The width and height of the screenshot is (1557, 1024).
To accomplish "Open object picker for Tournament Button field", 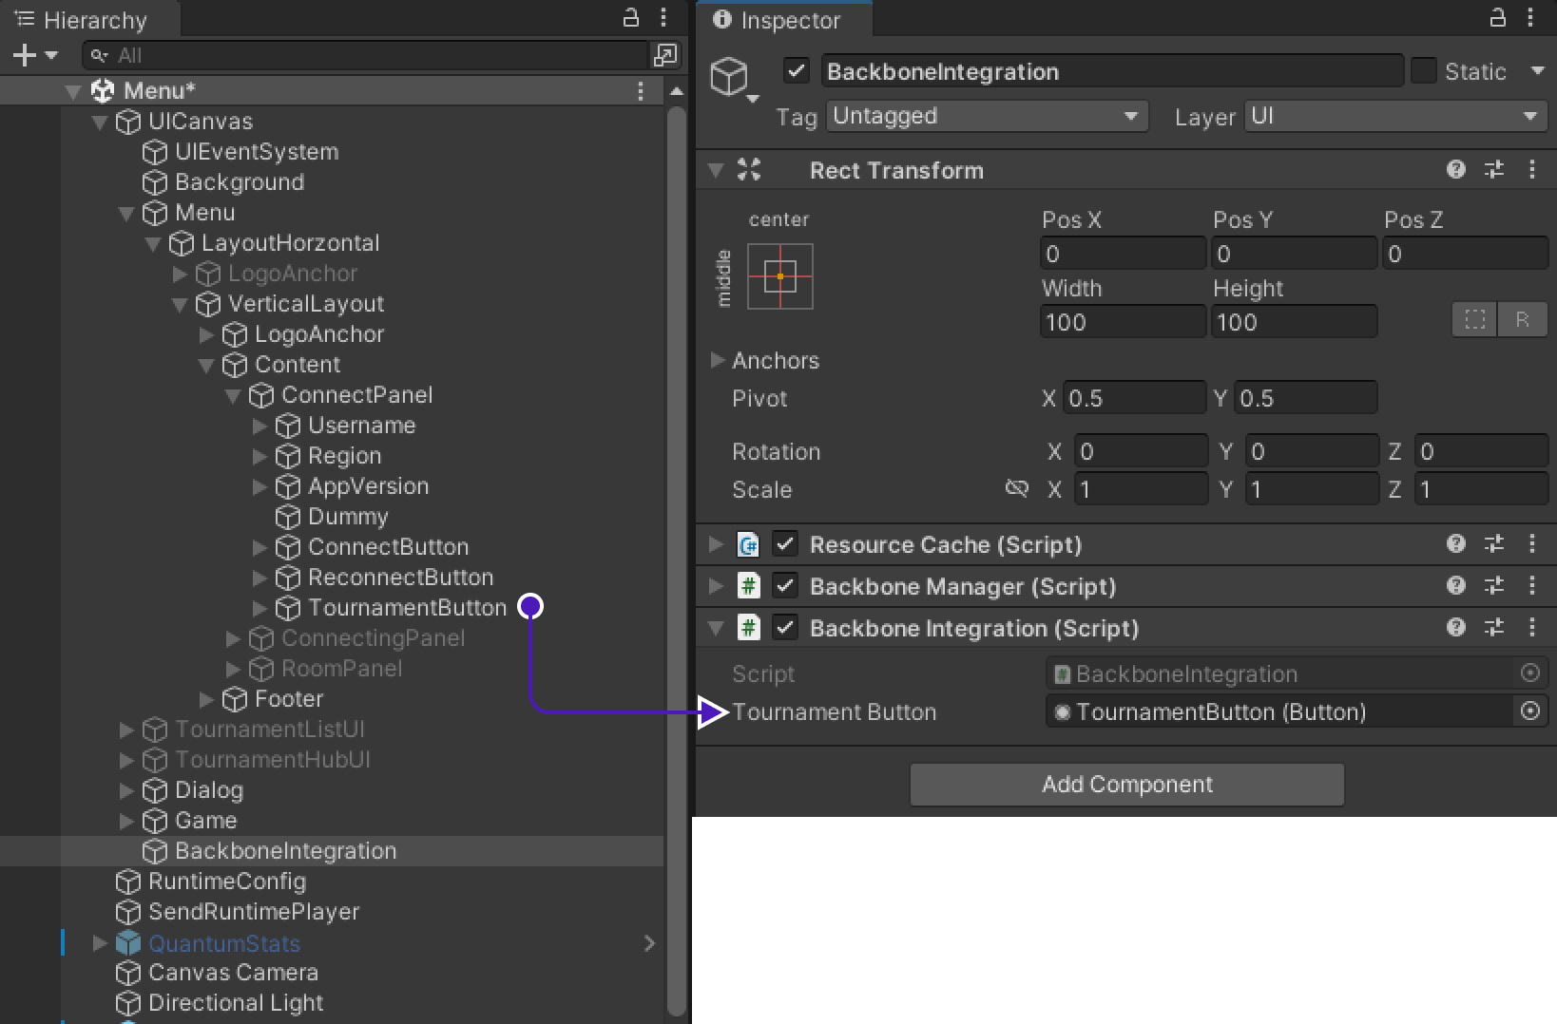I will 1529,711.
